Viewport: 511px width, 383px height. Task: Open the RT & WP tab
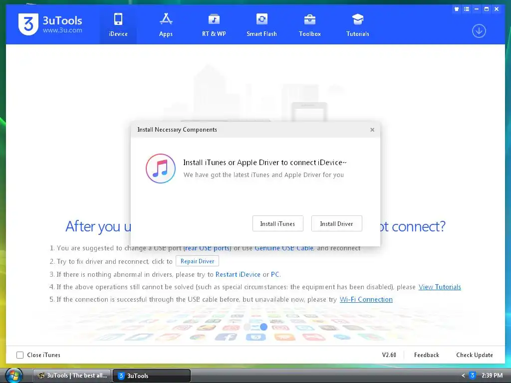pyautogui.click(x=214, y=25)
